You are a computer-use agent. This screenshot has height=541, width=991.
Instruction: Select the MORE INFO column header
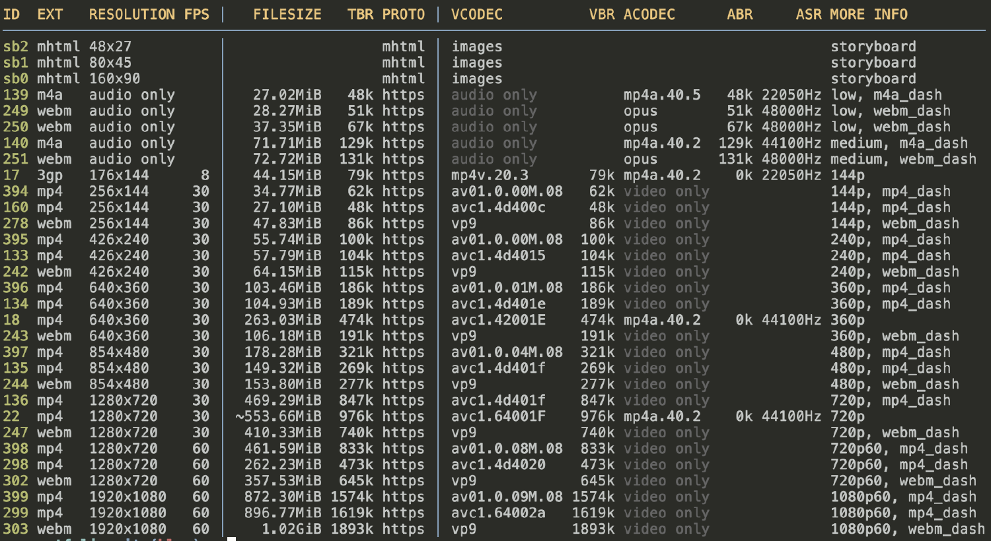[x=869, y=15]
